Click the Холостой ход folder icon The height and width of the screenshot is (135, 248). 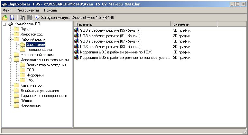(x=16, y=34)
